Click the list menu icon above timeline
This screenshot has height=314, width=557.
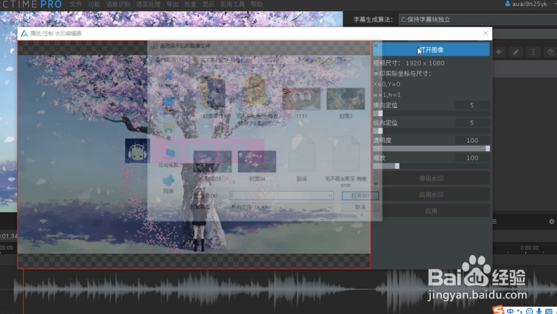click(494, 221)
